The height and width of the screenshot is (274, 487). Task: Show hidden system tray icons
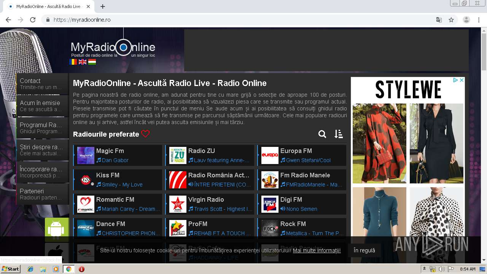click(x=424, y=269)
